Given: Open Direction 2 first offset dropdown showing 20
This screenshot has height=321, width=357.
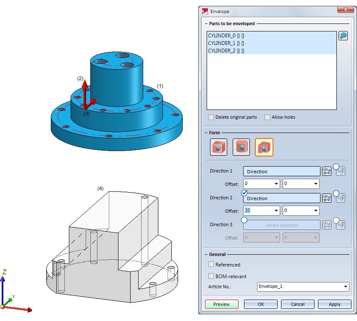Looking at the screenshot, I should point(276,211).
